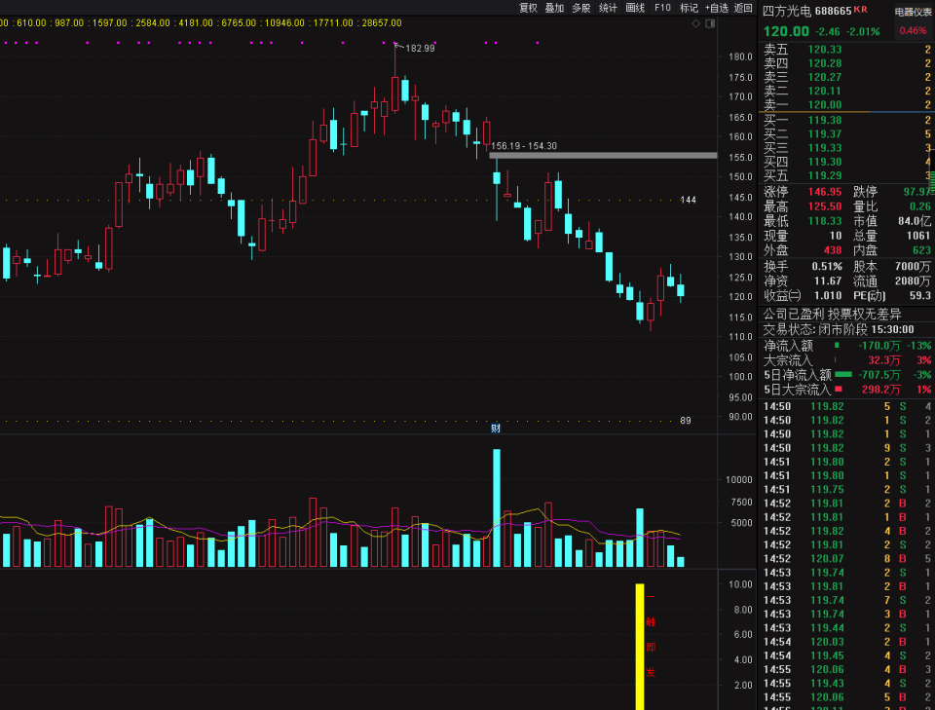The image size is (935, 710).
Task: Click the diamond icon above the chart
Action: click(x=695, y=23)
